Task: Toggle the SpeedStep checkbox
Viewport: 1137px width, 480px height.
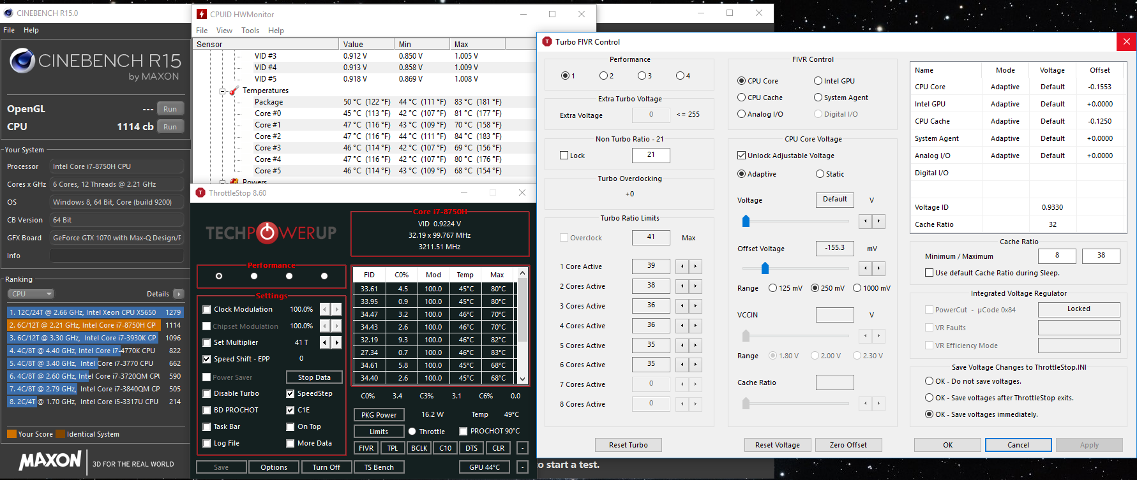Action: (290, 394)
